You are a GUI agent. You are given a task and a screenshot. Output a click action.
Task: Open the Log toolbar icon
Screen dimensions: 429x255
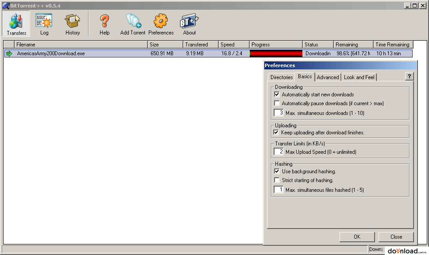pos(44,21)
